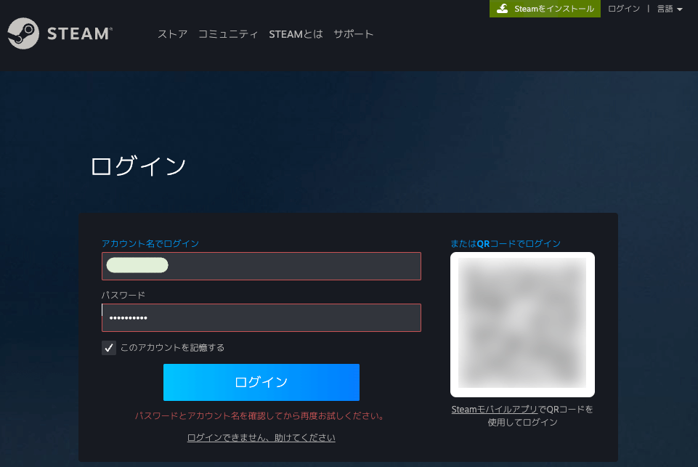This screenshot has height=467, width=698.
Task: Click the account name input field
Action: (261, 266)
